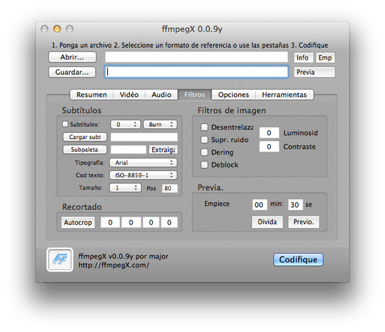The height and width of the screenshot is (332, 385).
Task: Click the second crop value field
Action: tap(131, 222)
